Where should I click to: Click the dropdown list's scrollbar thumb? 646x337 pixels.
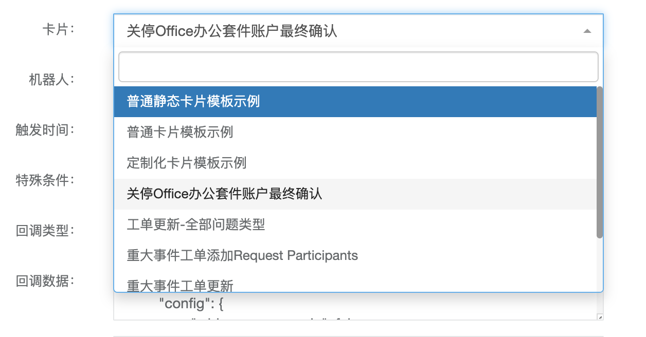click(x=599, y=162)
